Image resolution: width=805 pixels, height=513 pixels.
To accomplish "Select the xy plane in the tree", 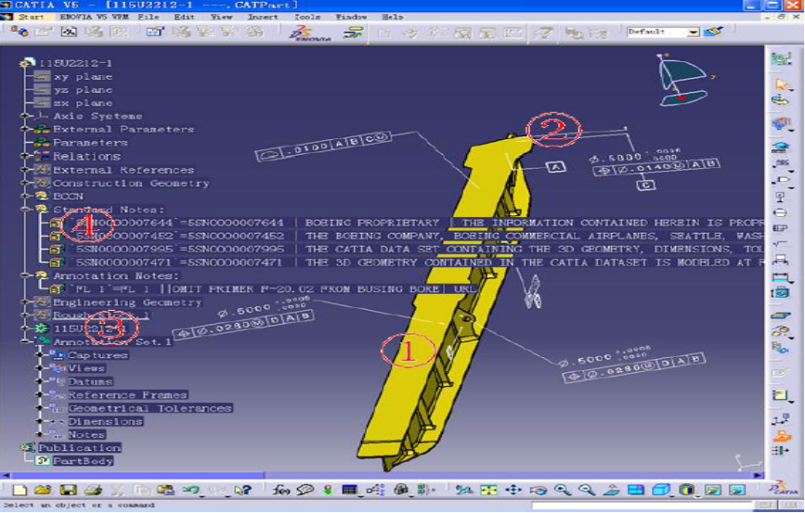I will coord(83,77).
